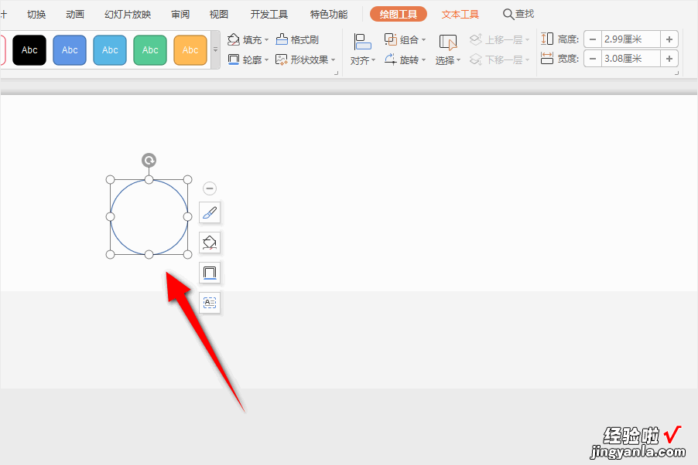Open the 审阅 review tab
The image size is (698, 465).
coord(180,15)
